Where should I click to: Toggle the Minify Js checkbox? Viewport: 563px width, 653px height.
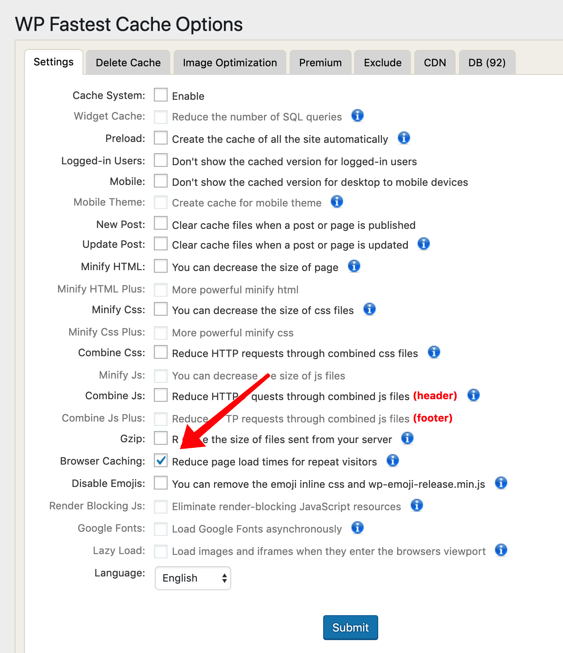click(161, 375)
